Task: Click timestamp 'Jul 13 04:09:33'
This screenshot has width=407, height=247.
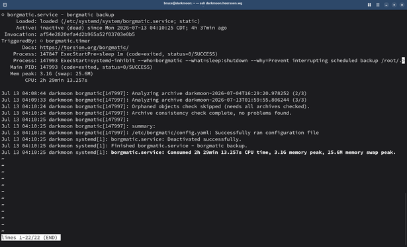Action: point(23,100)
